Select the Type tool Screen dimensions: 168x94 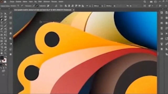pos(2,23)
